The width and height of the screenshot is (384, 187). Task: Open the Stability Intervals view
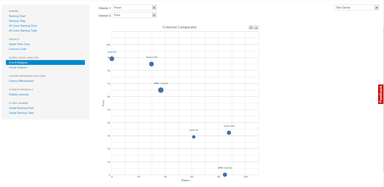(19, 94)
